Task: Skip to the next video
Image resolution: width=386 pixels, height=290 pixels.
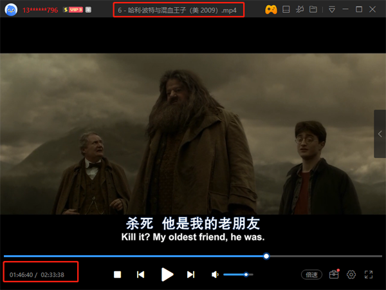Action: click(x=191, y=275)
